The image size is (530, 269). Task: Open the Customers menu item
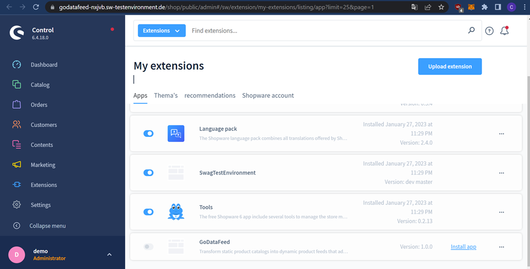pos(43,124)
